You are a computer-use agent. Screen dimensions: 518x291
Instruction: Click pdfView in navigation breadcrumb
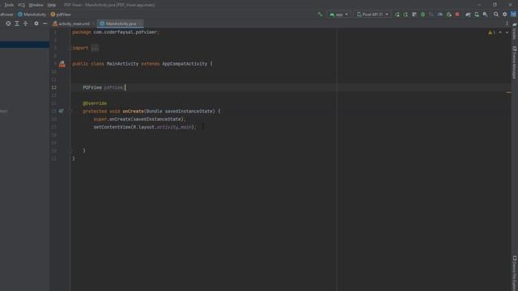click(x=61, y=15)
